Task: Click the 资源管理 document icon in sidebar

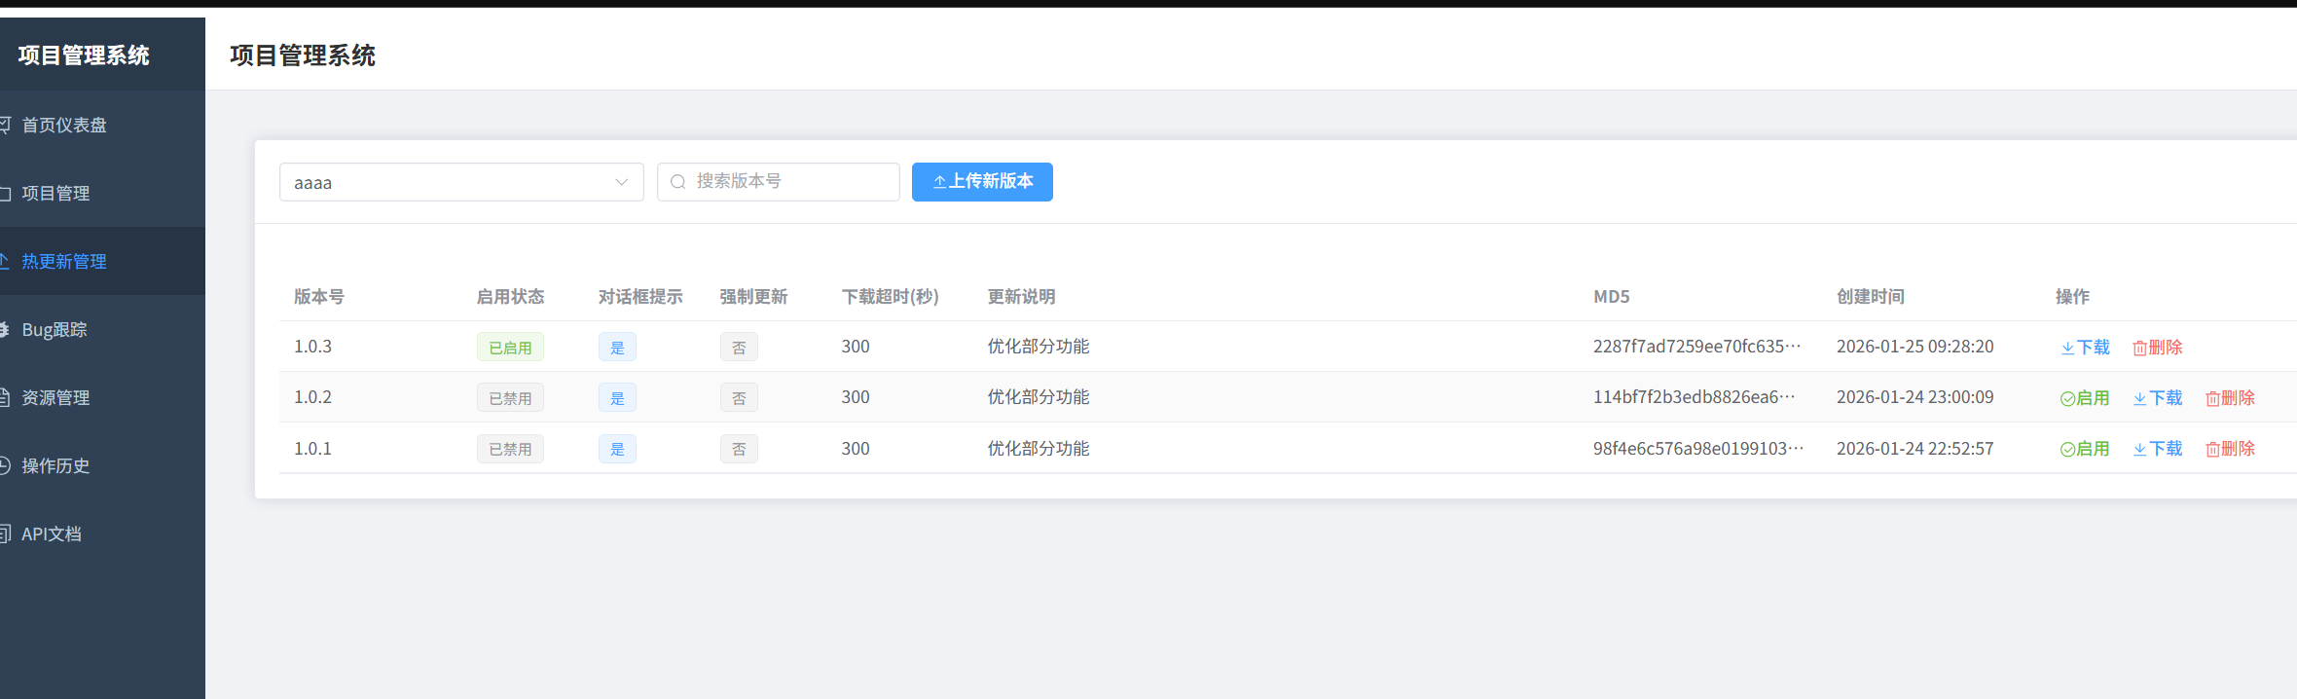Action: coord(4,397)
